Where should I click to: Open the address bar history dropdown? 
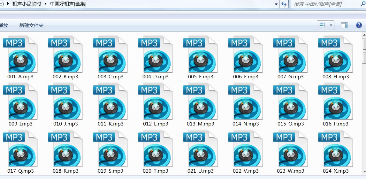[276, 4]
